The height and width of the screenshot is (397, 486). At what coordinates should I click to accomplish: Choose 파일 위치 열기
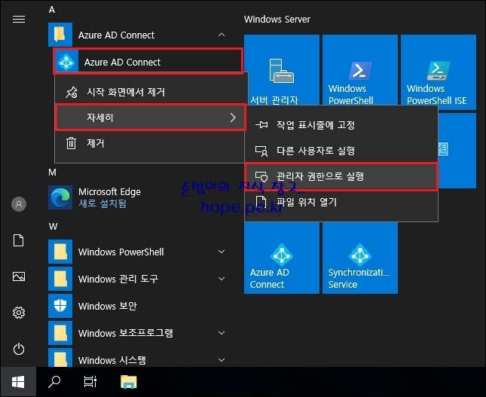341,202
